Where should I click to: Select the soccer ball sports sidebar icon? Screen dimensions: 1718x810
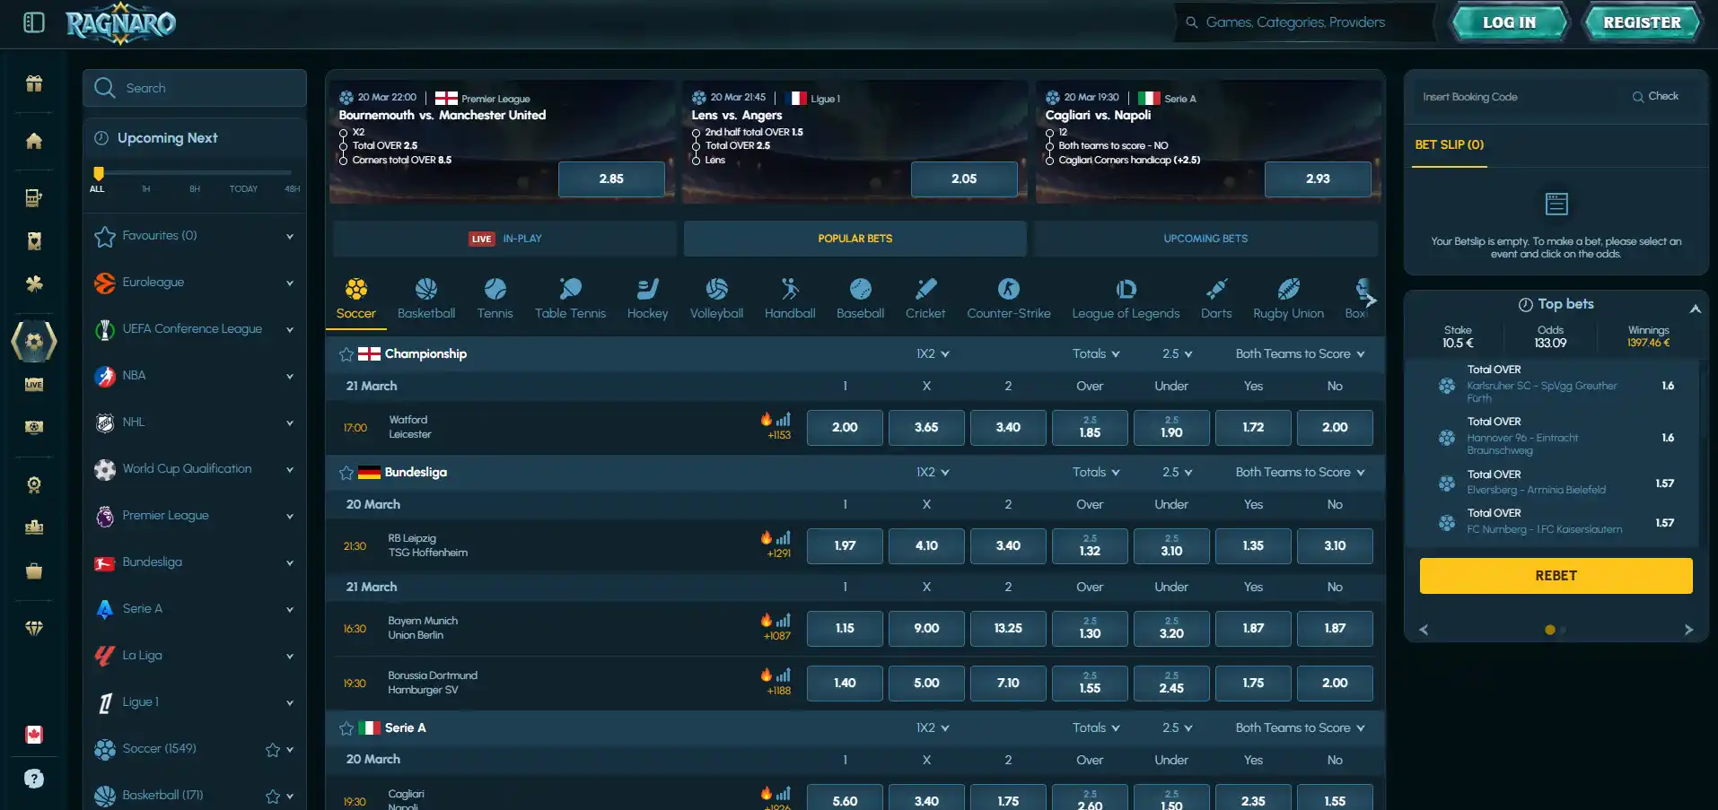[34, 341]
